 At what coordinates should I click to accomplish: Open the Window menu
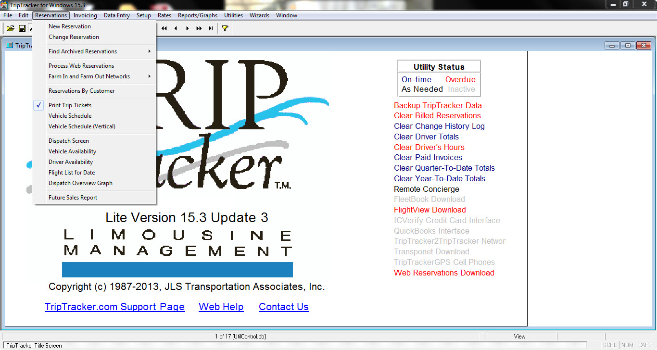tap(287, 15)
